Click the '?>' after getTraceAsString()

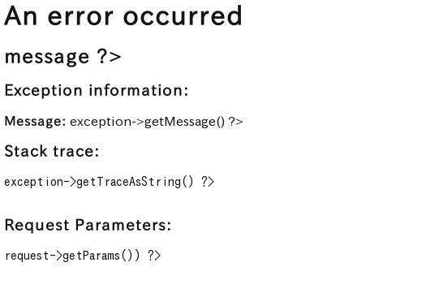[208, 182]
